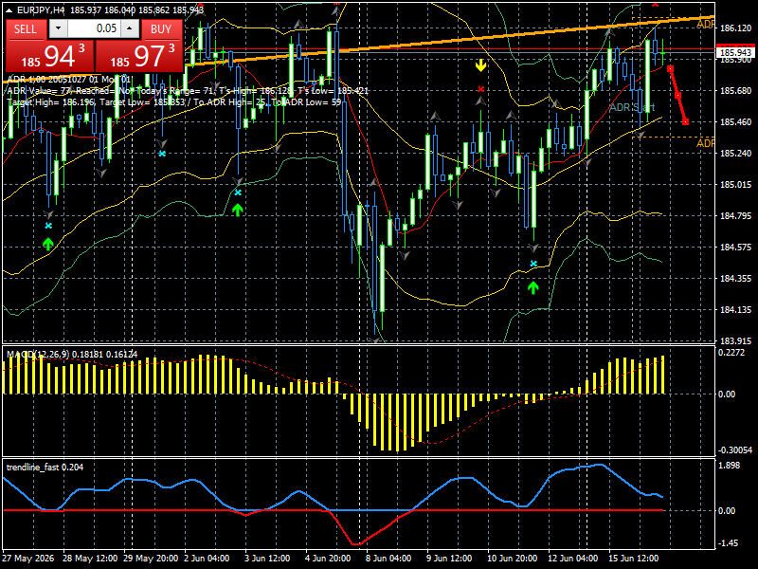The image size is (758, 569).
Task: Click the green up arrow near 3 Jun
Action: click(237, 210)
